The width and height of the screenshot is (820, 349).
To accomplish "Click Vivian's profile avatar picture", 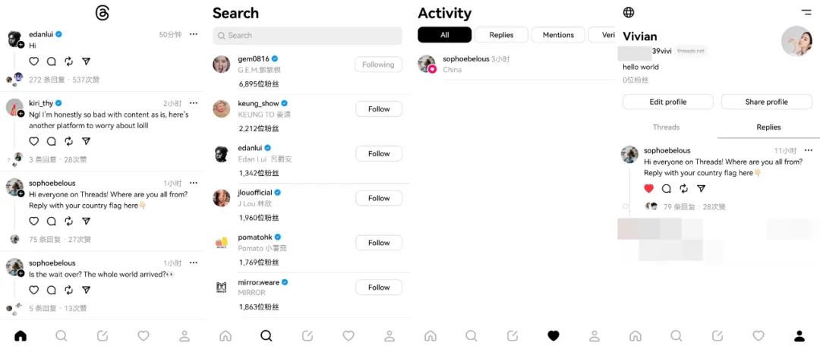I will pyautogui.click(x=796, y=41).
